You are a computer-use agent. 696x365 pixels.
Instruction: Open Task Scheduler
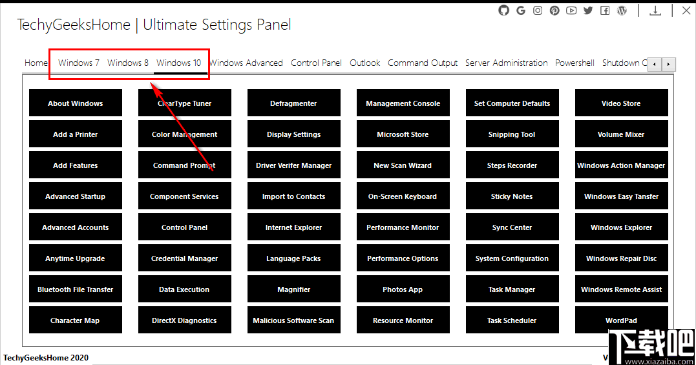coord(512,320)
